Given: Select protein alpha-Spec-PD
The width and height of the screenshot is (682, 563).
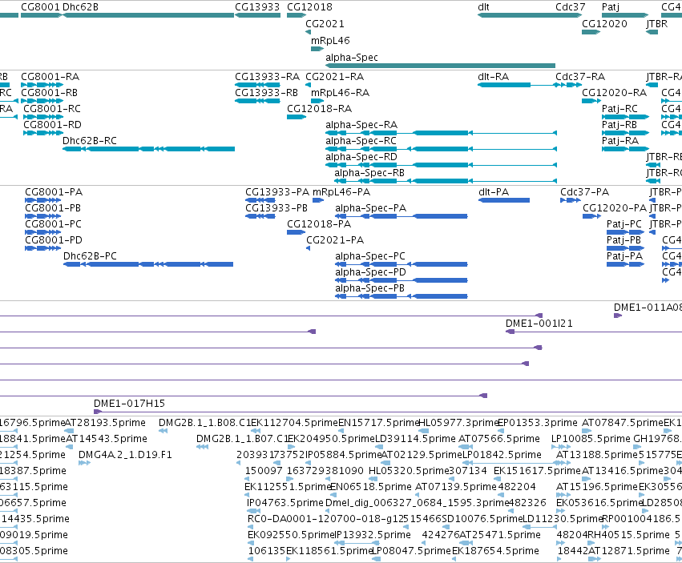Looking at the screenshot, I should [x=401, y=280].
